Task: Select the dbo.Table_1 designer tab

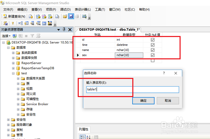Action: click(x=110, y=30)
